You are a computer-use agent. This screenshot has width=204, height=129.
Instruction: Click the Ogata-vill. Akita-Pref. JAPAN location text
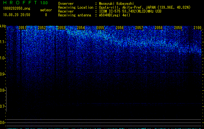tap(145, 7)
